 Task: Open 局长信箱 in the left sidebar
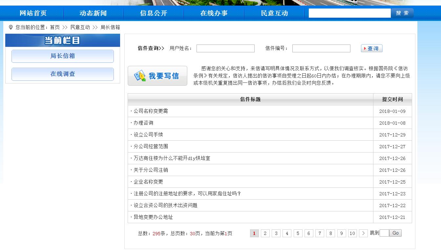click(63, 56)
